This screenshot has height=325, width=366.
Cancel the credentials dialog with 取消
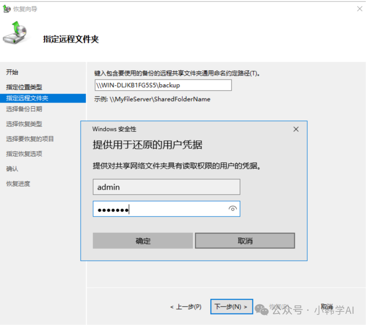(x=245, y=241)
